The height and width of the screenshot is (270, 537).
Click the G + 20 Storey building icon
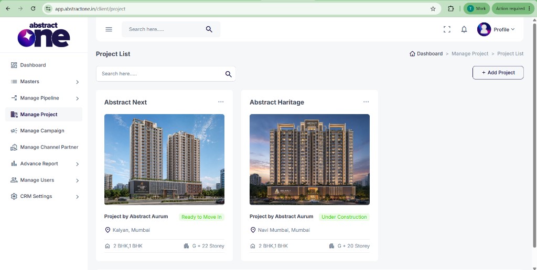[331, 246]
